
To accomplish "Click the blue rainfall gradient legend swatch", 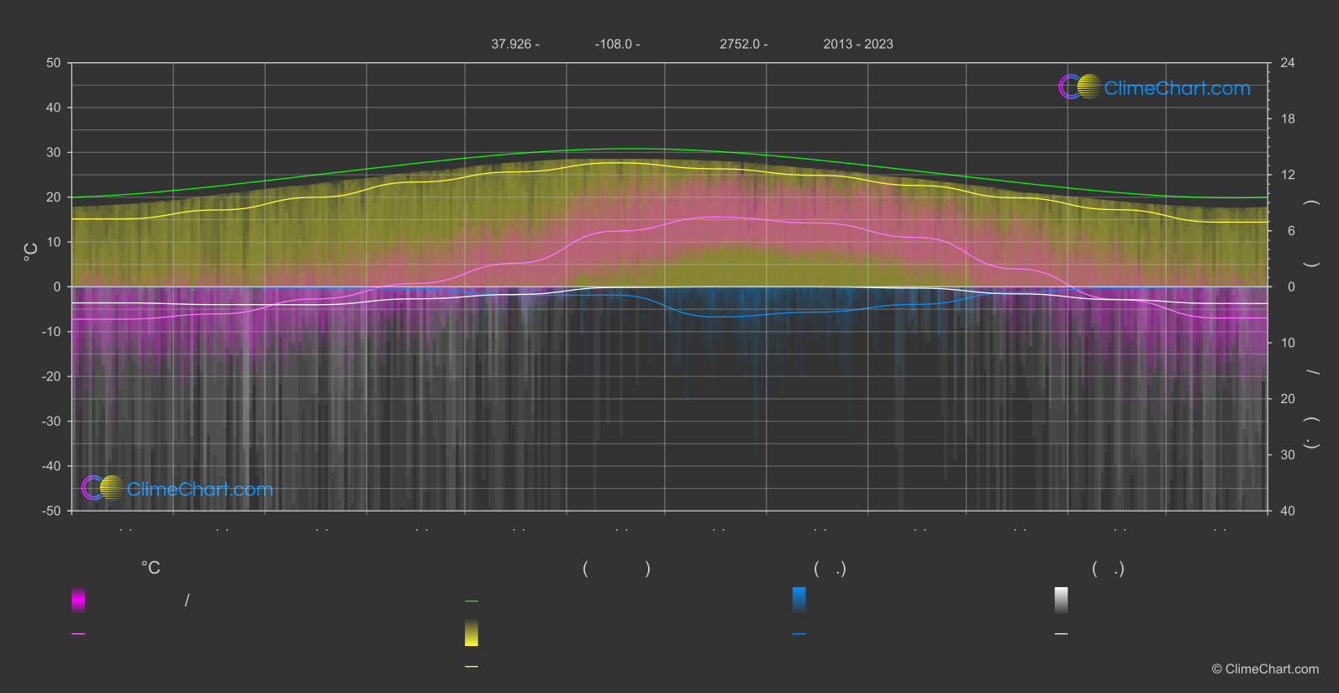I will (799, 600).
